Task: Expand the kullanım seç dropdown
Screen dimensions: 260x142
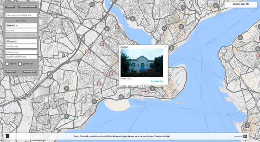Action: tap(21, 52)
